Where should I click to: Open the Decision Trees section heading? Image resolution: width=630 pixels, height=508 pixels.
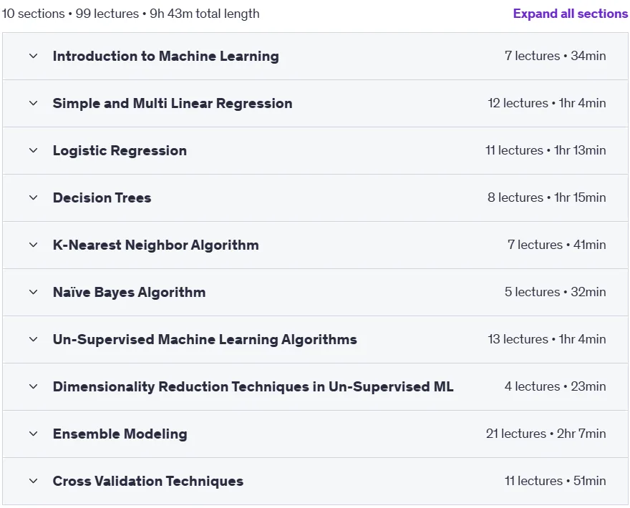[102, 197]
